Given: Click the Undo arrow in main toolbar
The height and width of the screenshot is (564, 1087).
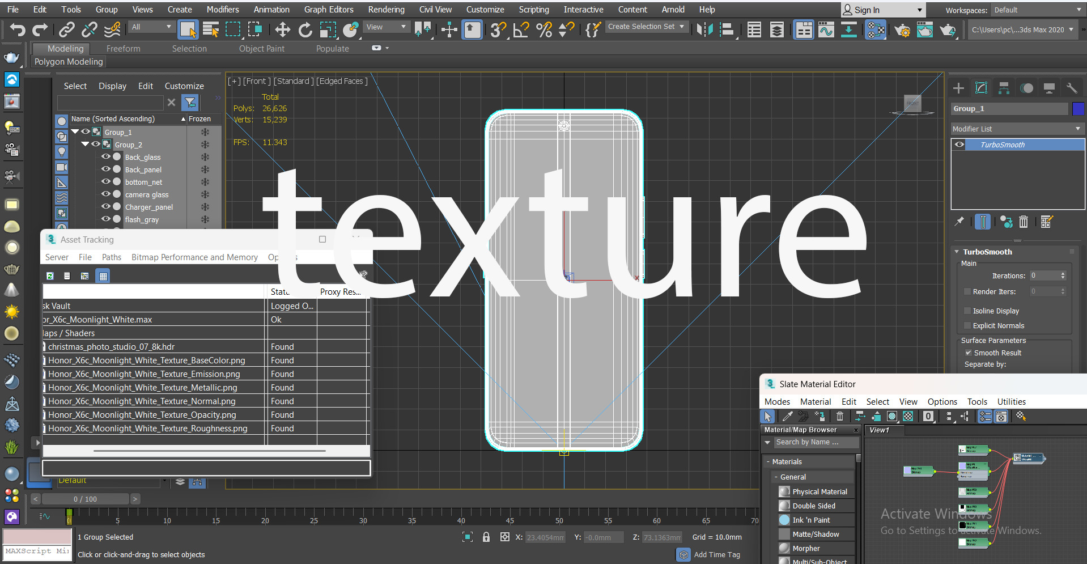Looking at the screenshot, I should click(x=18, y=29).
